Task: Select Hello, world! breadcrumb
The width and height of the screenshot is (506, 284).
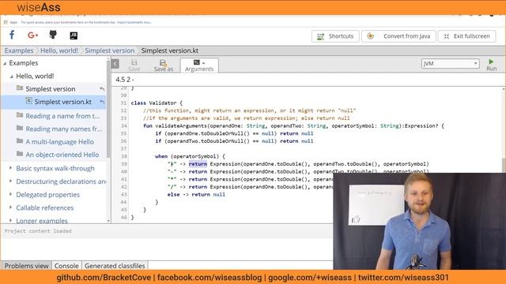Action: [59, 50]
